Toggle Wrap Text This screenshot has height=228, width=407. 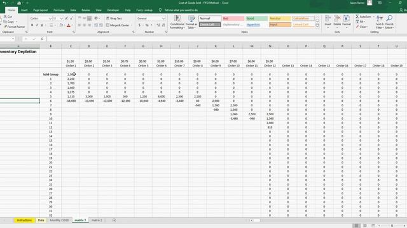[x=114, y=18]
